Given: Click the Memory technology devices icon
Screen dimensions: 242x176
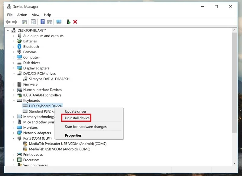Looking at the screenshot, I should coord(19,117).
